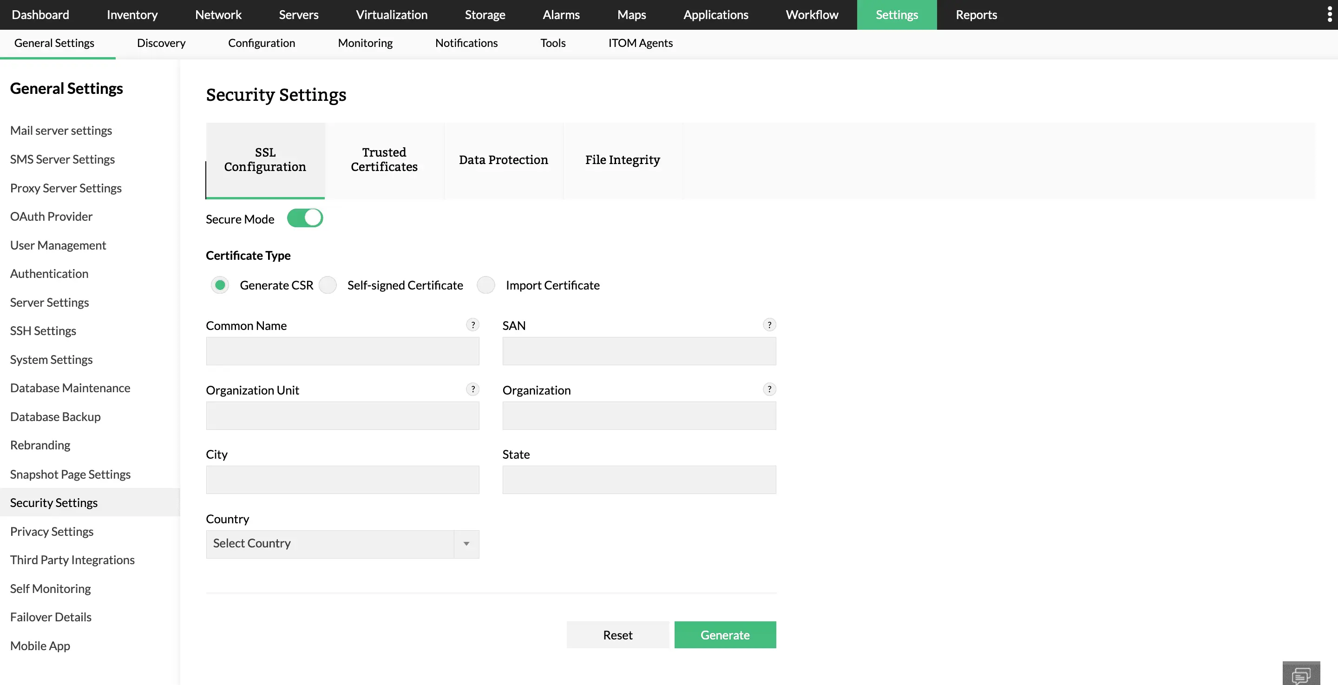This screenshot has width=1338, height=685.
Task: Choose the Import Certificate radio button
Action: pyautogui.click(x=485, y=285)
